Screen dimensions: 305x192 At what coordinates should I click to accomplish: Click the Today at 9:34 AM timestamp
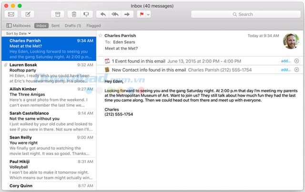coord(263,36)
